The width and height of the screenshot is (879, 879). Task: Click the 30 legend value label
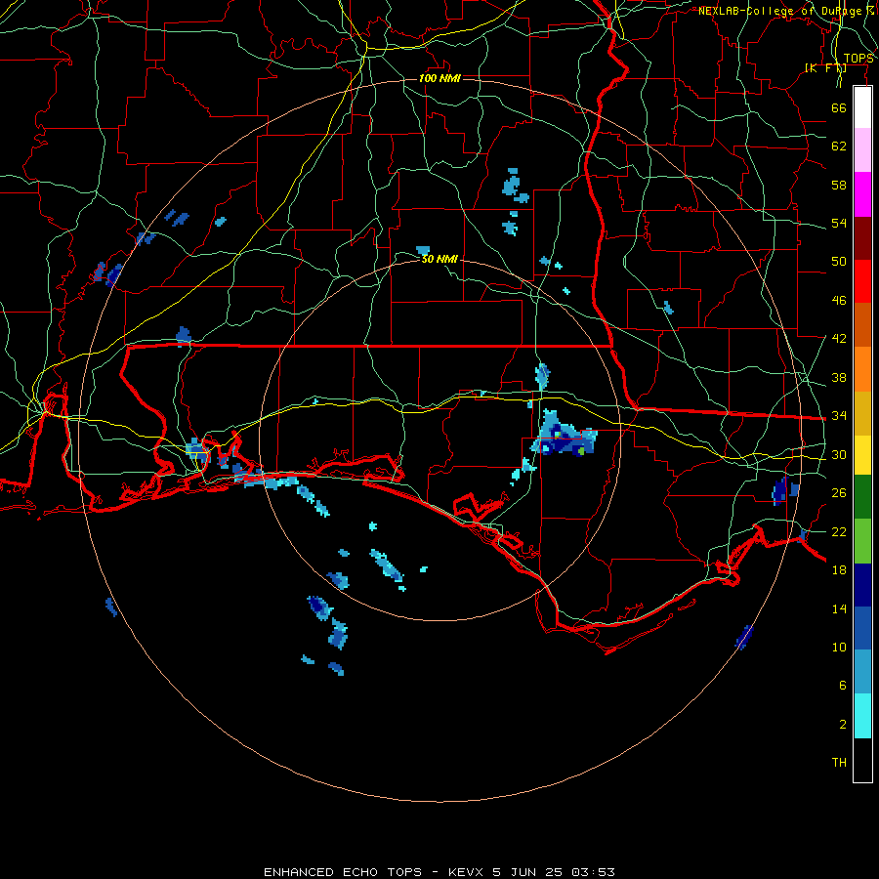(x=839, y=454)
